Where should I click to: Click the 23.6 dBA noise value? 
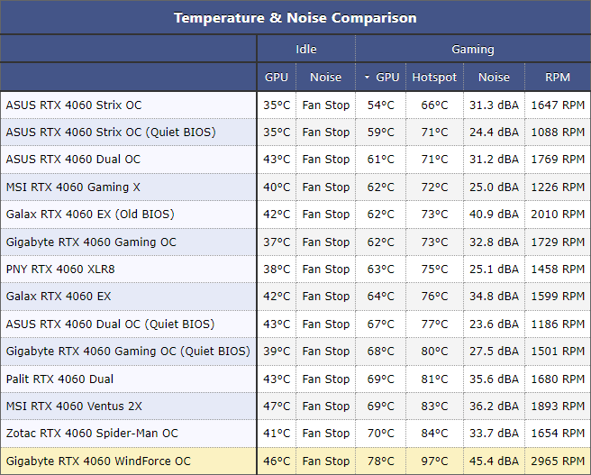tap(494, 324)
